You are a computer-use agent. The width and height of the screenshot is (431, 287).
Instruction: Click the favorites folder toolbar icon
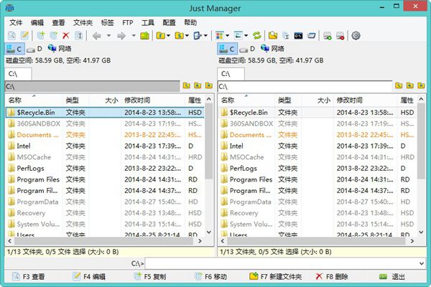[x=160, y=35]
